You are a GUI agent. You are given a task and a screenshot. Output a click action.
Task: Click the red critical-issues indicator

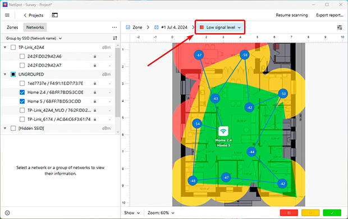(x=289, y=213)
